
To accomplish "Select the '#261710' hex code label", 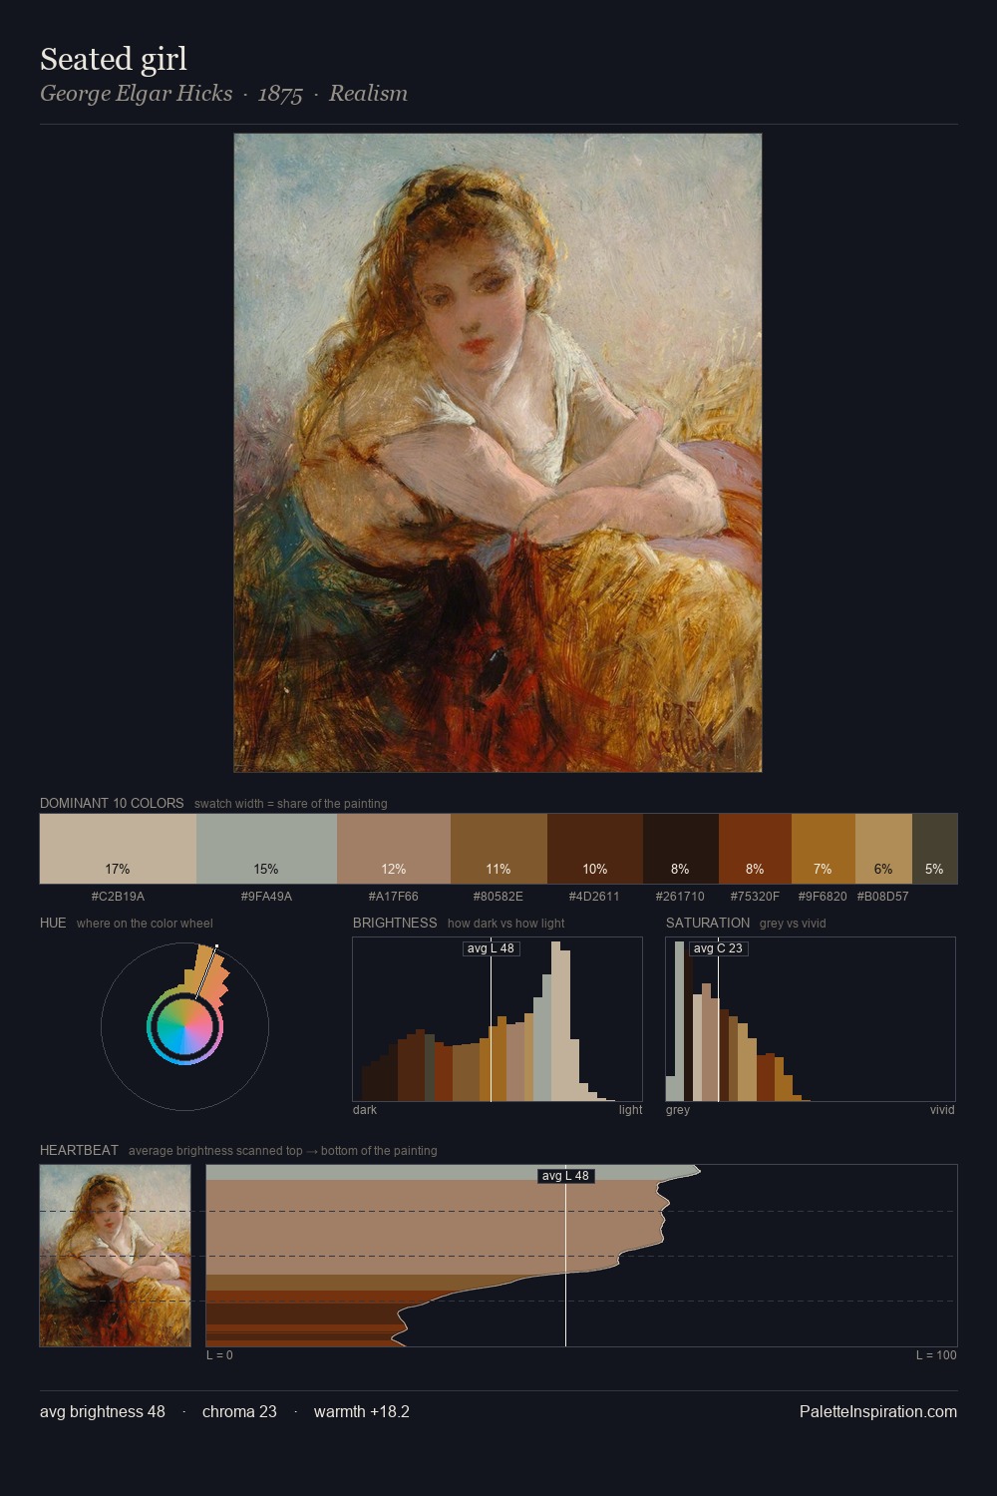I will click(681, 896).
